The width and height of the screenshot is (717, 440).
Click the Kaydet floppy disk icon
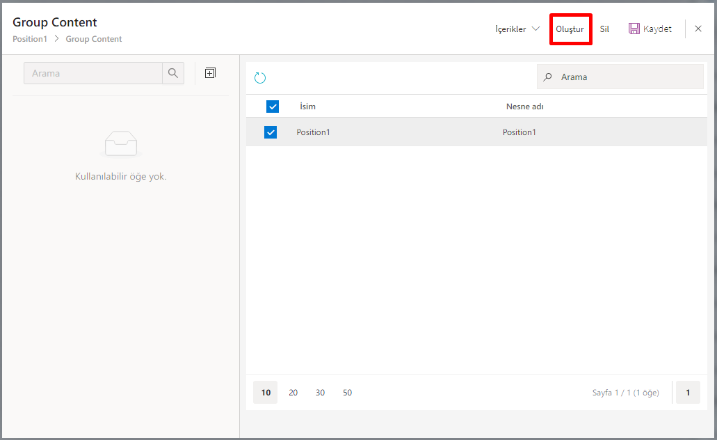tap(634, 29)
